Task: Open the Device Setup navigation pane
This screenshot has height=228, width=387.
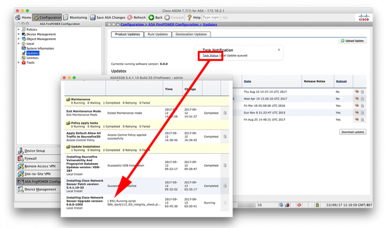Action: click(x=38, y=151)
